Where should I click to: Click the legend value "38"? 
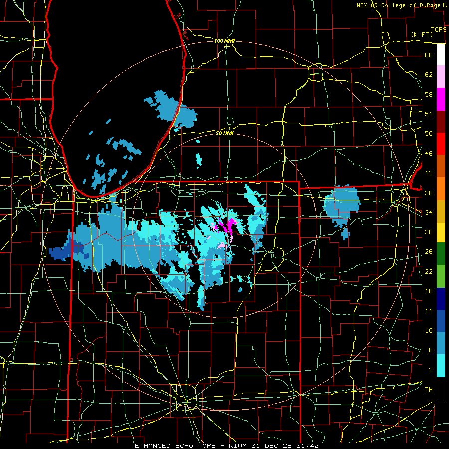pos(429,193)
